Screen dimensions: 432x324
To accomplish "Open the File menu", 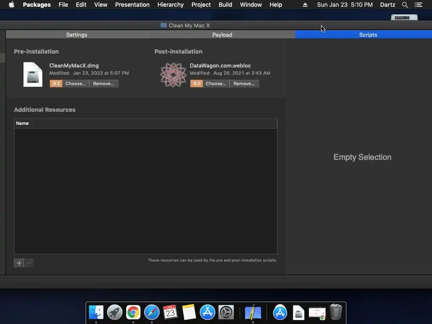I will click(63, 5).
